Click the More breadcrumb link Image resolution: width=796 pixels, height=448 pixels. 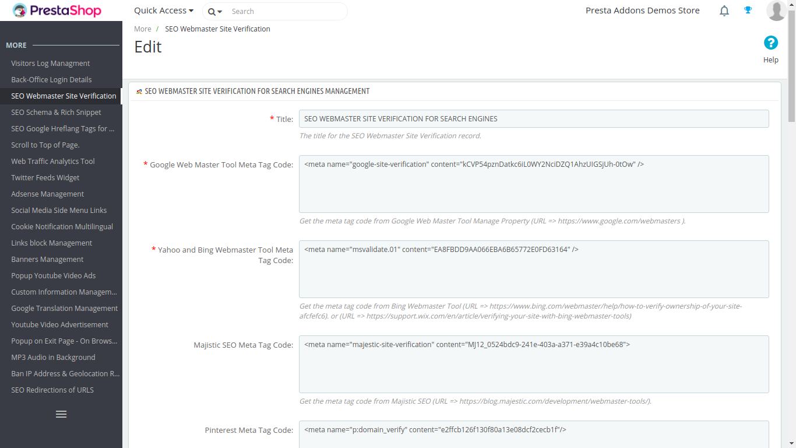[143, 29]
